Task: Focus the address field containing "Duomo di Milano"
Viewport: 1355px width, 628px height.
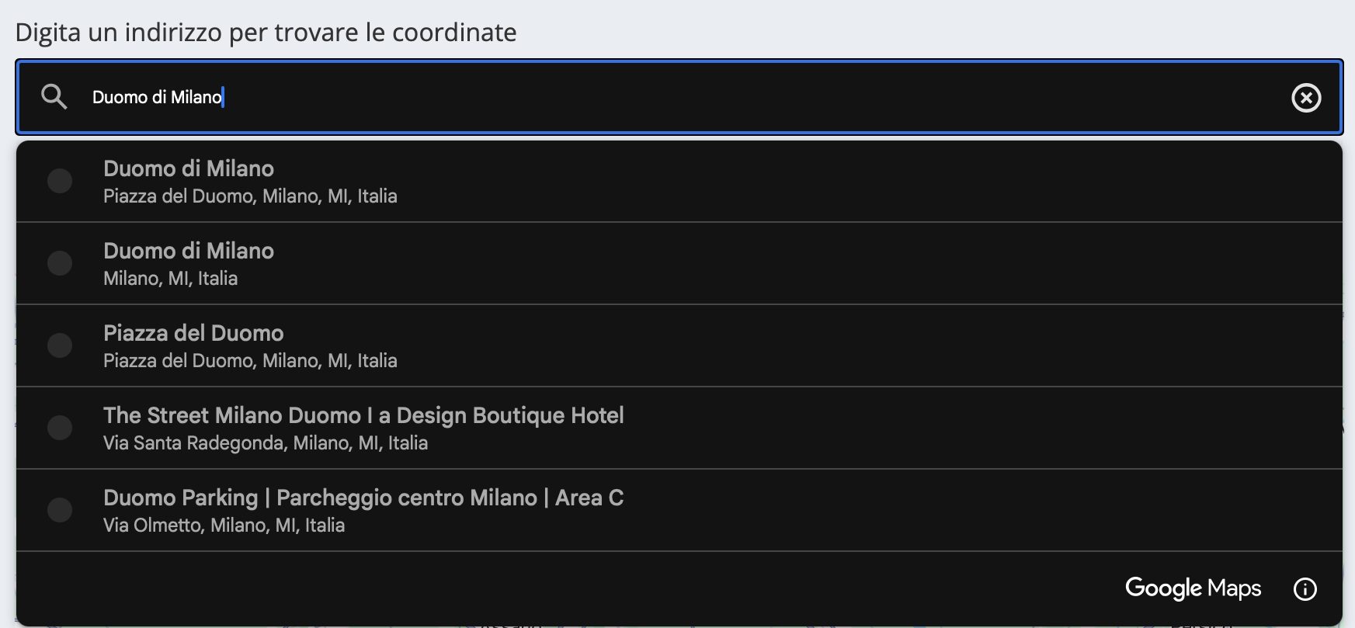Action: click(621, 97)
